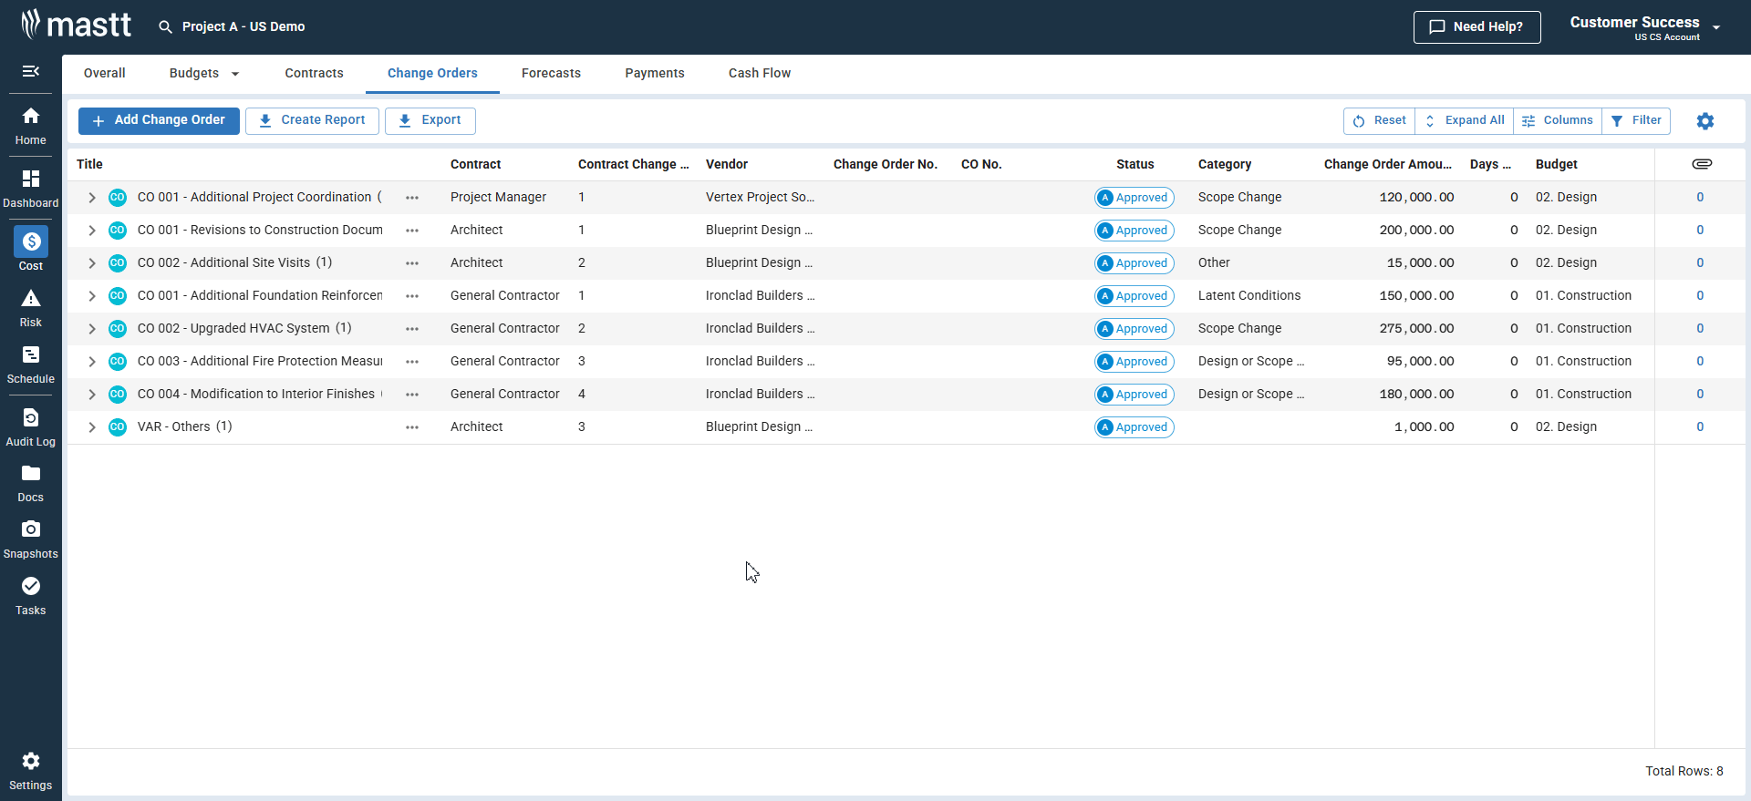Expand the VAR - Others row
This screenshot has width=1751, height=801.
(92, 427)
